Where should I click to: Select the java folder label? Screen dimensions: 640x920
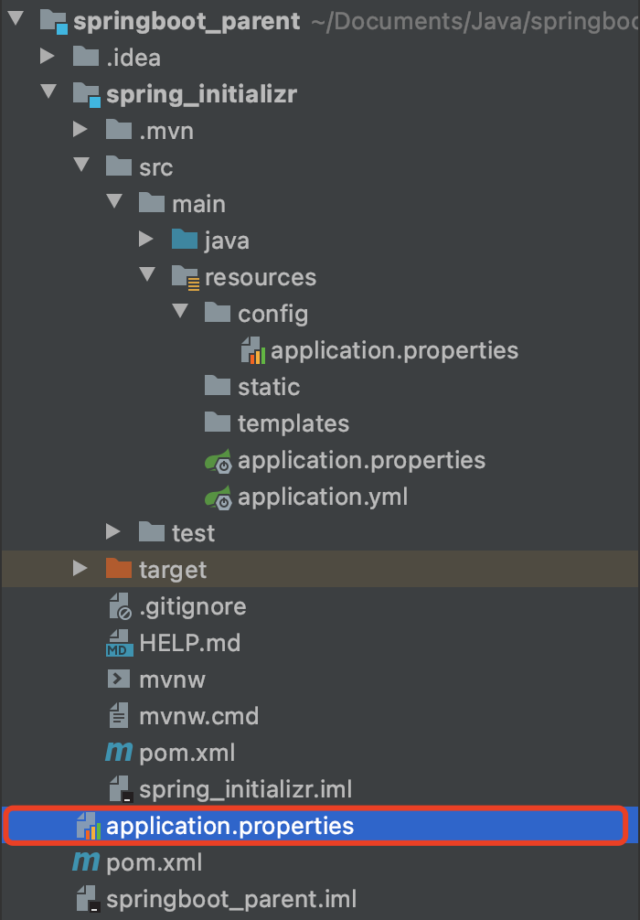tap(227, 241)
